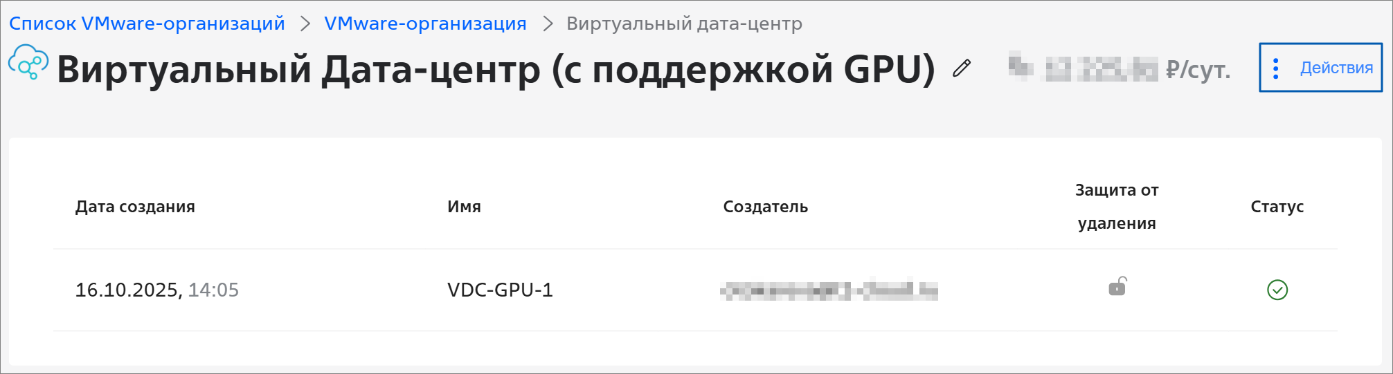This screenshot has width=1393, height=374.
Task: Select the VDC-GPU-1 name cell
Action: 500,290
